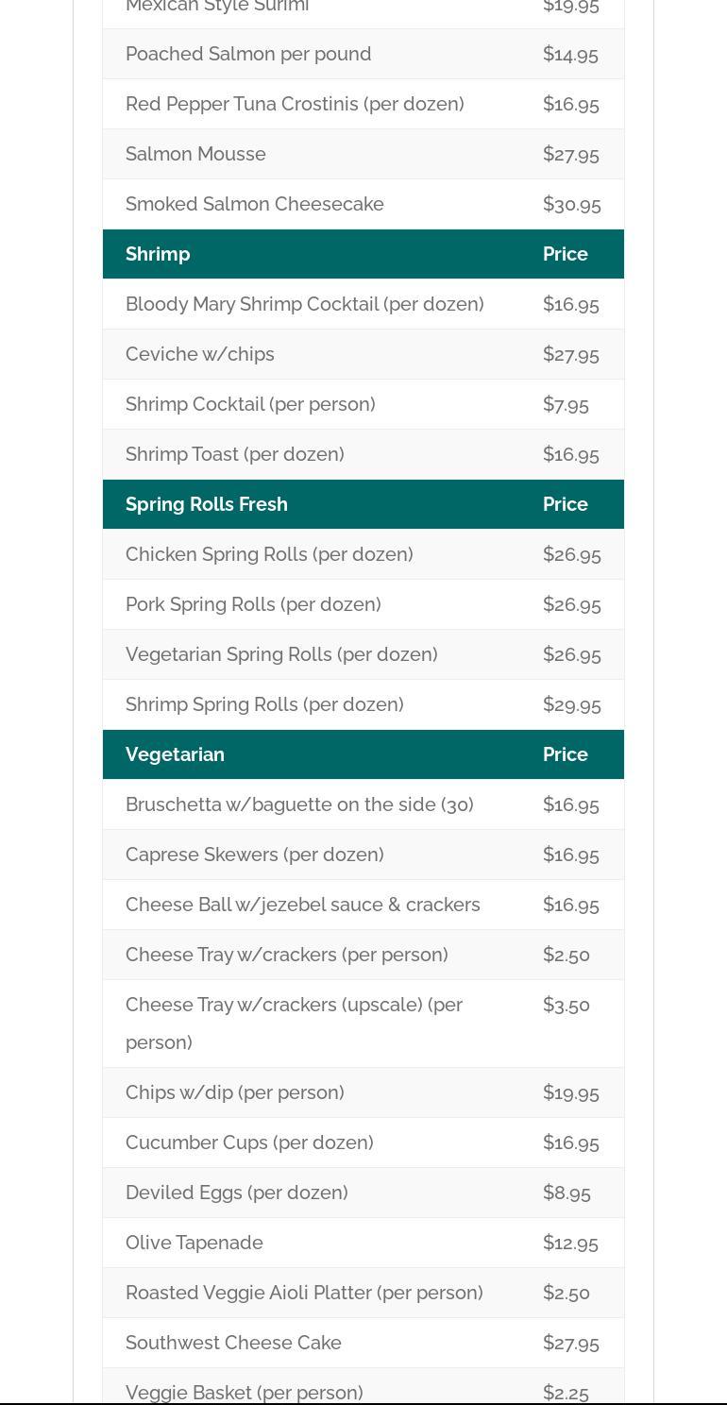Click Caprese Skewers per dozen item
The width and height of the screenshot is (727, 1405).
pos(254,855)
